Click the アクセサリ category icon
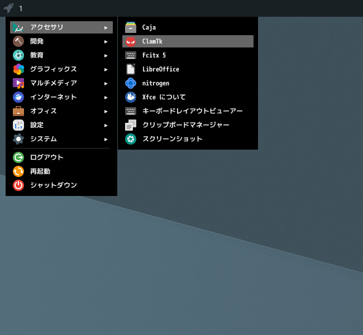The image size is (363, 335). [18, 27]
